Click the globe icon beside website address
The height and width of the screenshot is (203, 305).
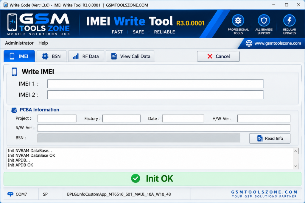pyautogui.click(x=249, y=43)
